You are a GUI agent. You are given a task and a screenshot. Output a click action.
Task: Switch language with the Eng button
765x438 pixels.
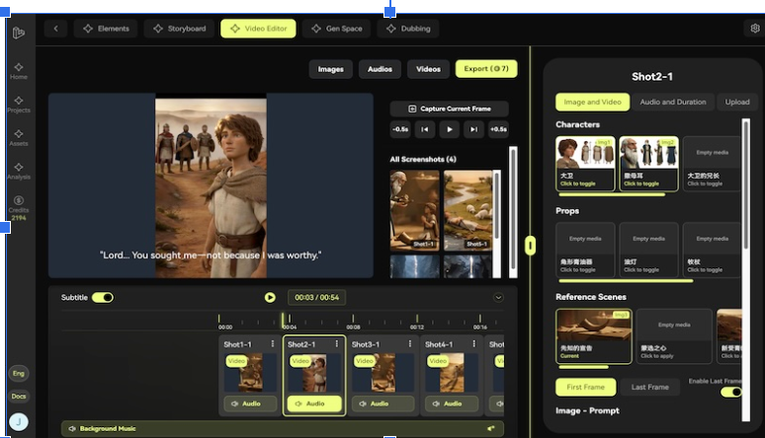point(19,374)
